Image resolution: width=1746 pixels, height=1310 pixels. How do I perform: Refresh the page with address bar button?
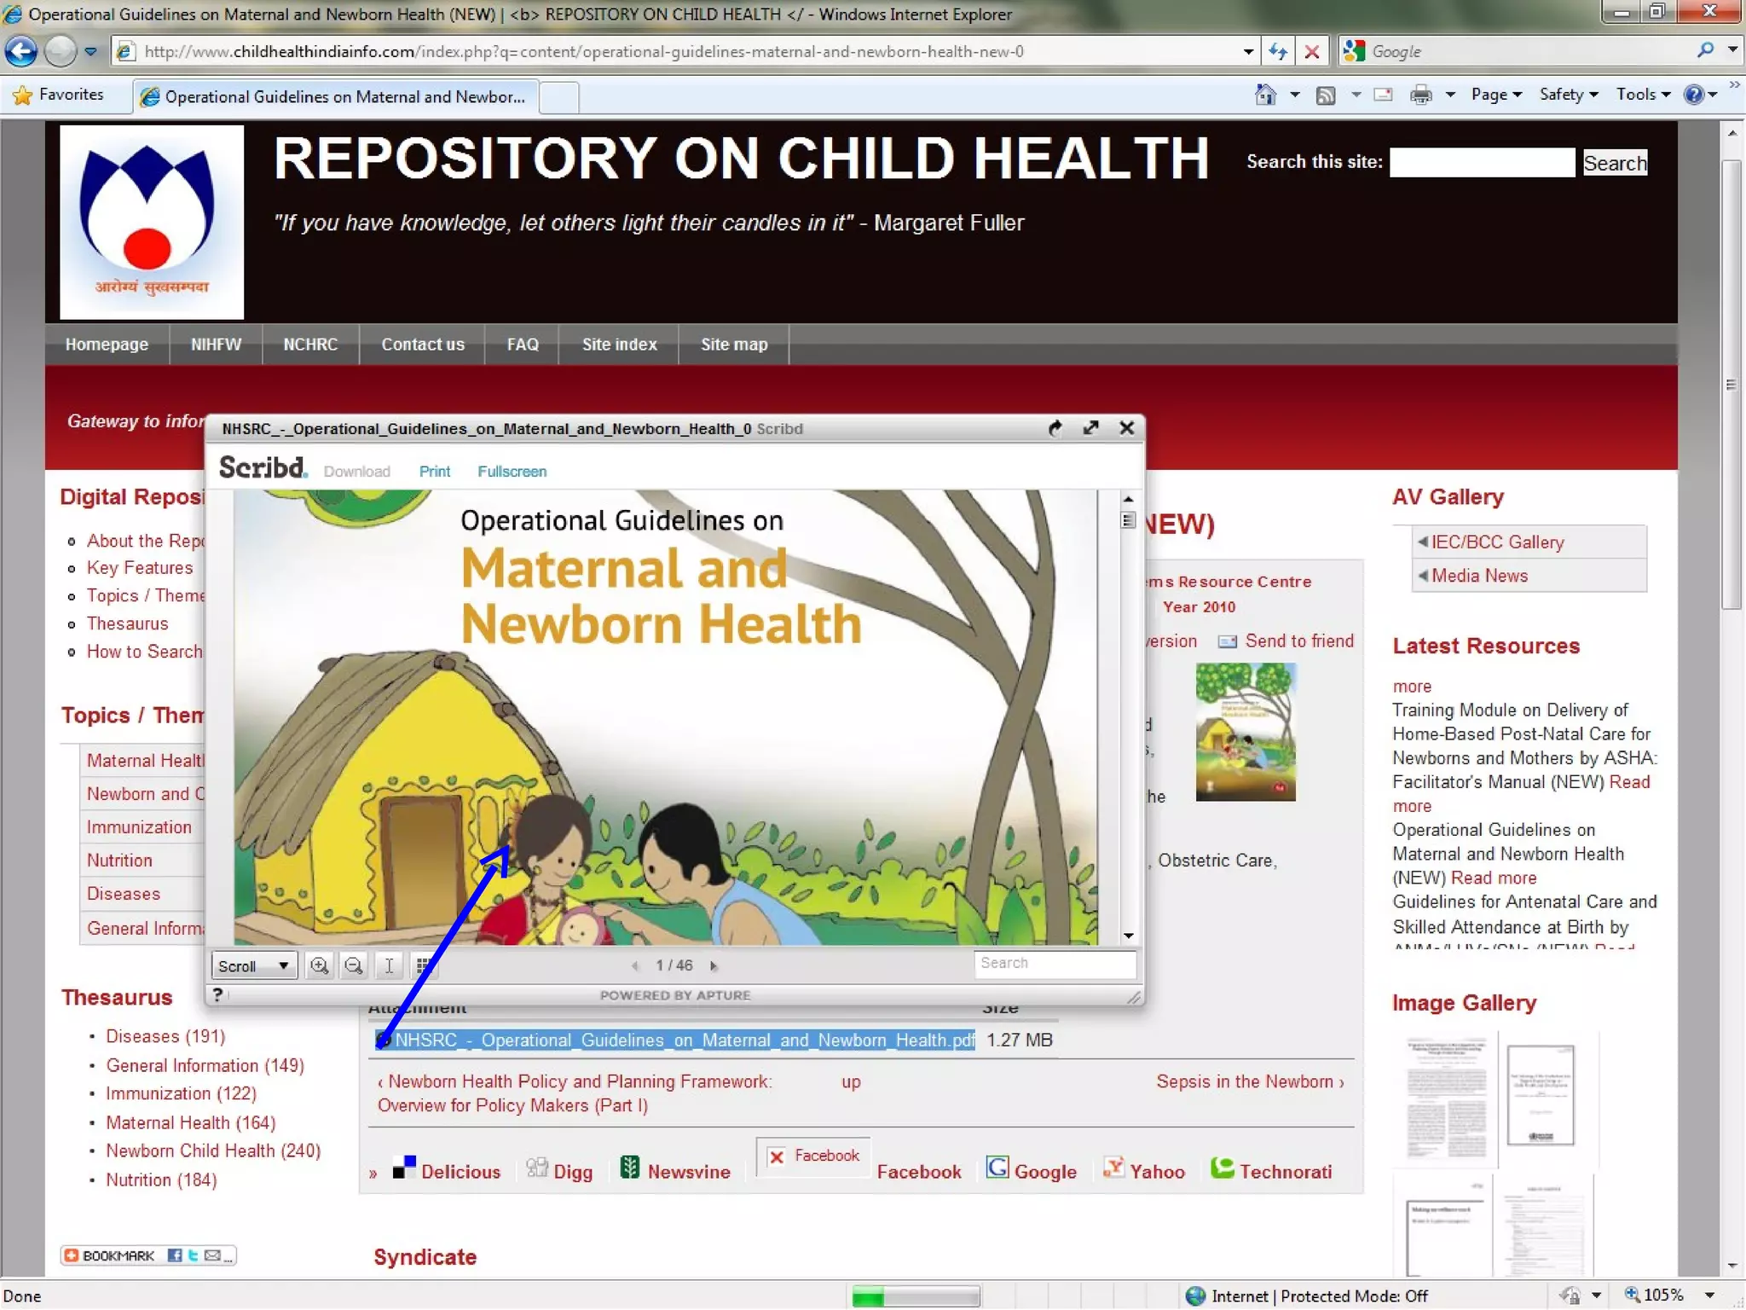[x=1277, y=51]
